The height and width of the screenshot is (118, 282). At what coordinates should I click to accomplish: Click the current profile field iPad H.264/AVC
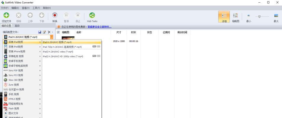pyautogui.click(x=27, y=37)
